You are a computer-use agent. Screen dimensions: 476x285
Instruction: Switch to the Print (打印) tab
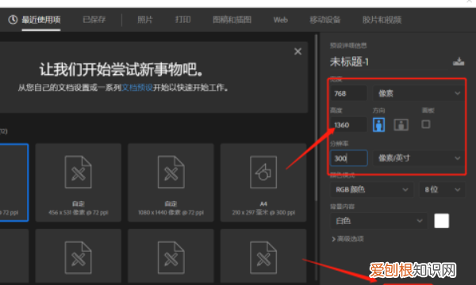click(182, 20)
